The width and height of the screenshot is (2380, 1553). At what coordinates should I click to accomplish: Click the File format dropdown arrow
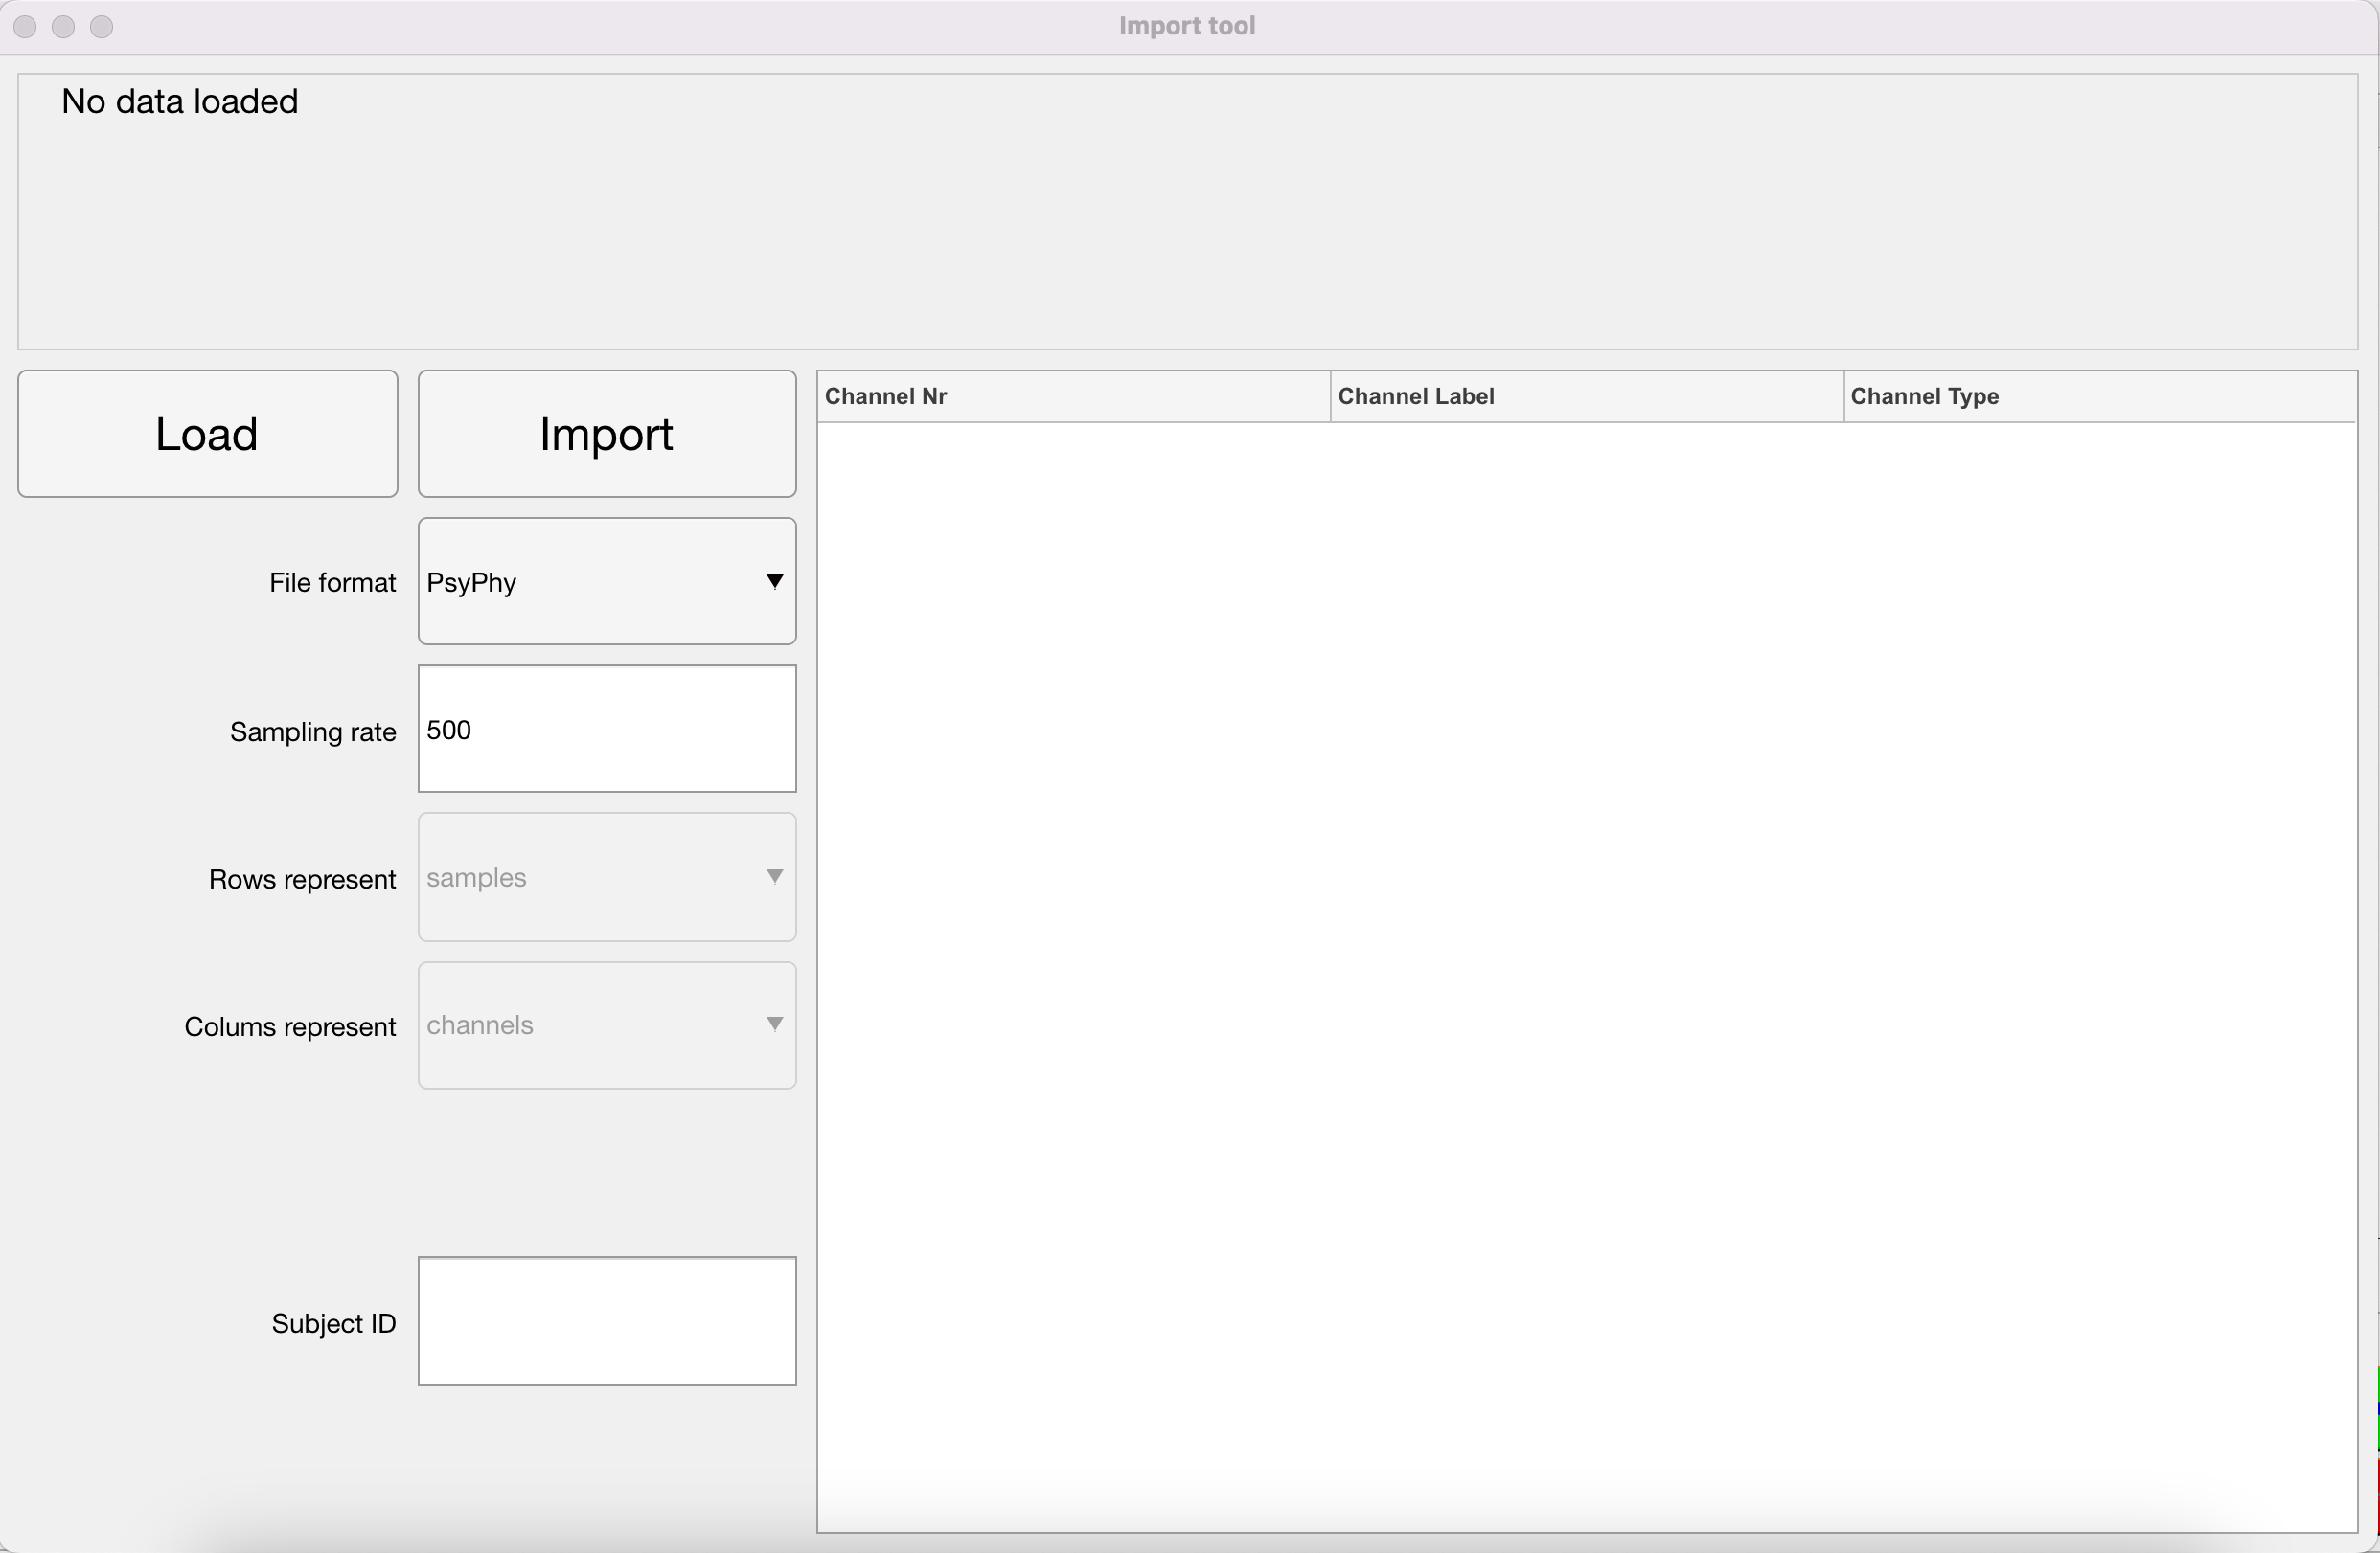click(774, 581)
